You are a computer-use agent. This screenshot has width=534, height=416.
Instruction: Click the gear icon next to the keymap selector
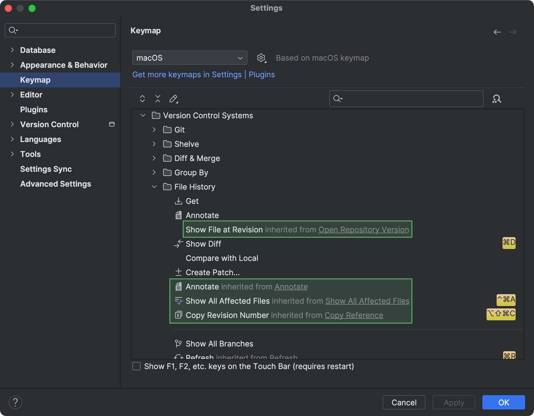tap(261, 58)
